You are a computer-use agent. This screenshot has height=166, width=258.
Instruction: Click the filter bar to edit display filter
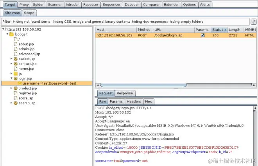point(125,22)
